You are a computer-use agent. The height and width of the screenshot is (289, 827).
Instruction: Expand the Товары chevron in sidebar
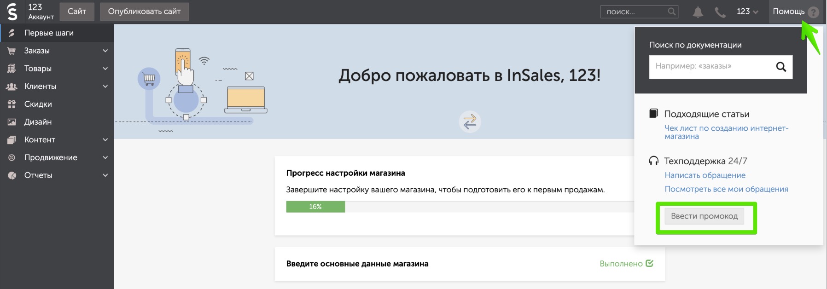click(x=105, y=69)
